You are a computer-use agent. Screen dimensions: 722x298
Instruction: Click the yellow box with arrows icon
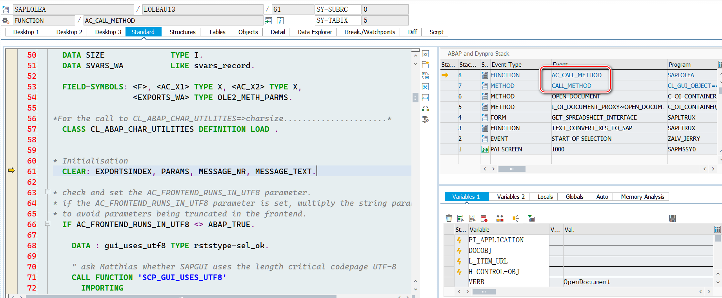click(x=515, y=218)
